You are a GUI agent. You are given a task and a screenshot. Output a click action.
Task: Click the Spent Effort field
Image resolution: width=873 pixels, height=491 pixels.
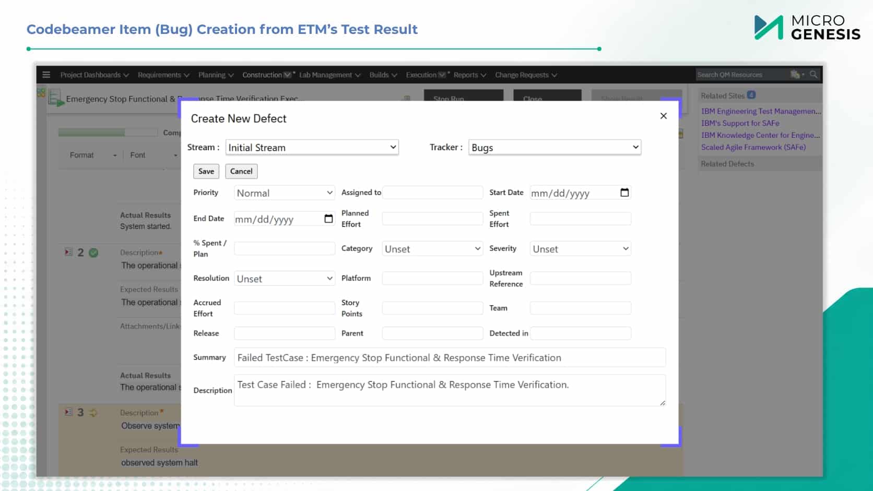coord(581,219)
